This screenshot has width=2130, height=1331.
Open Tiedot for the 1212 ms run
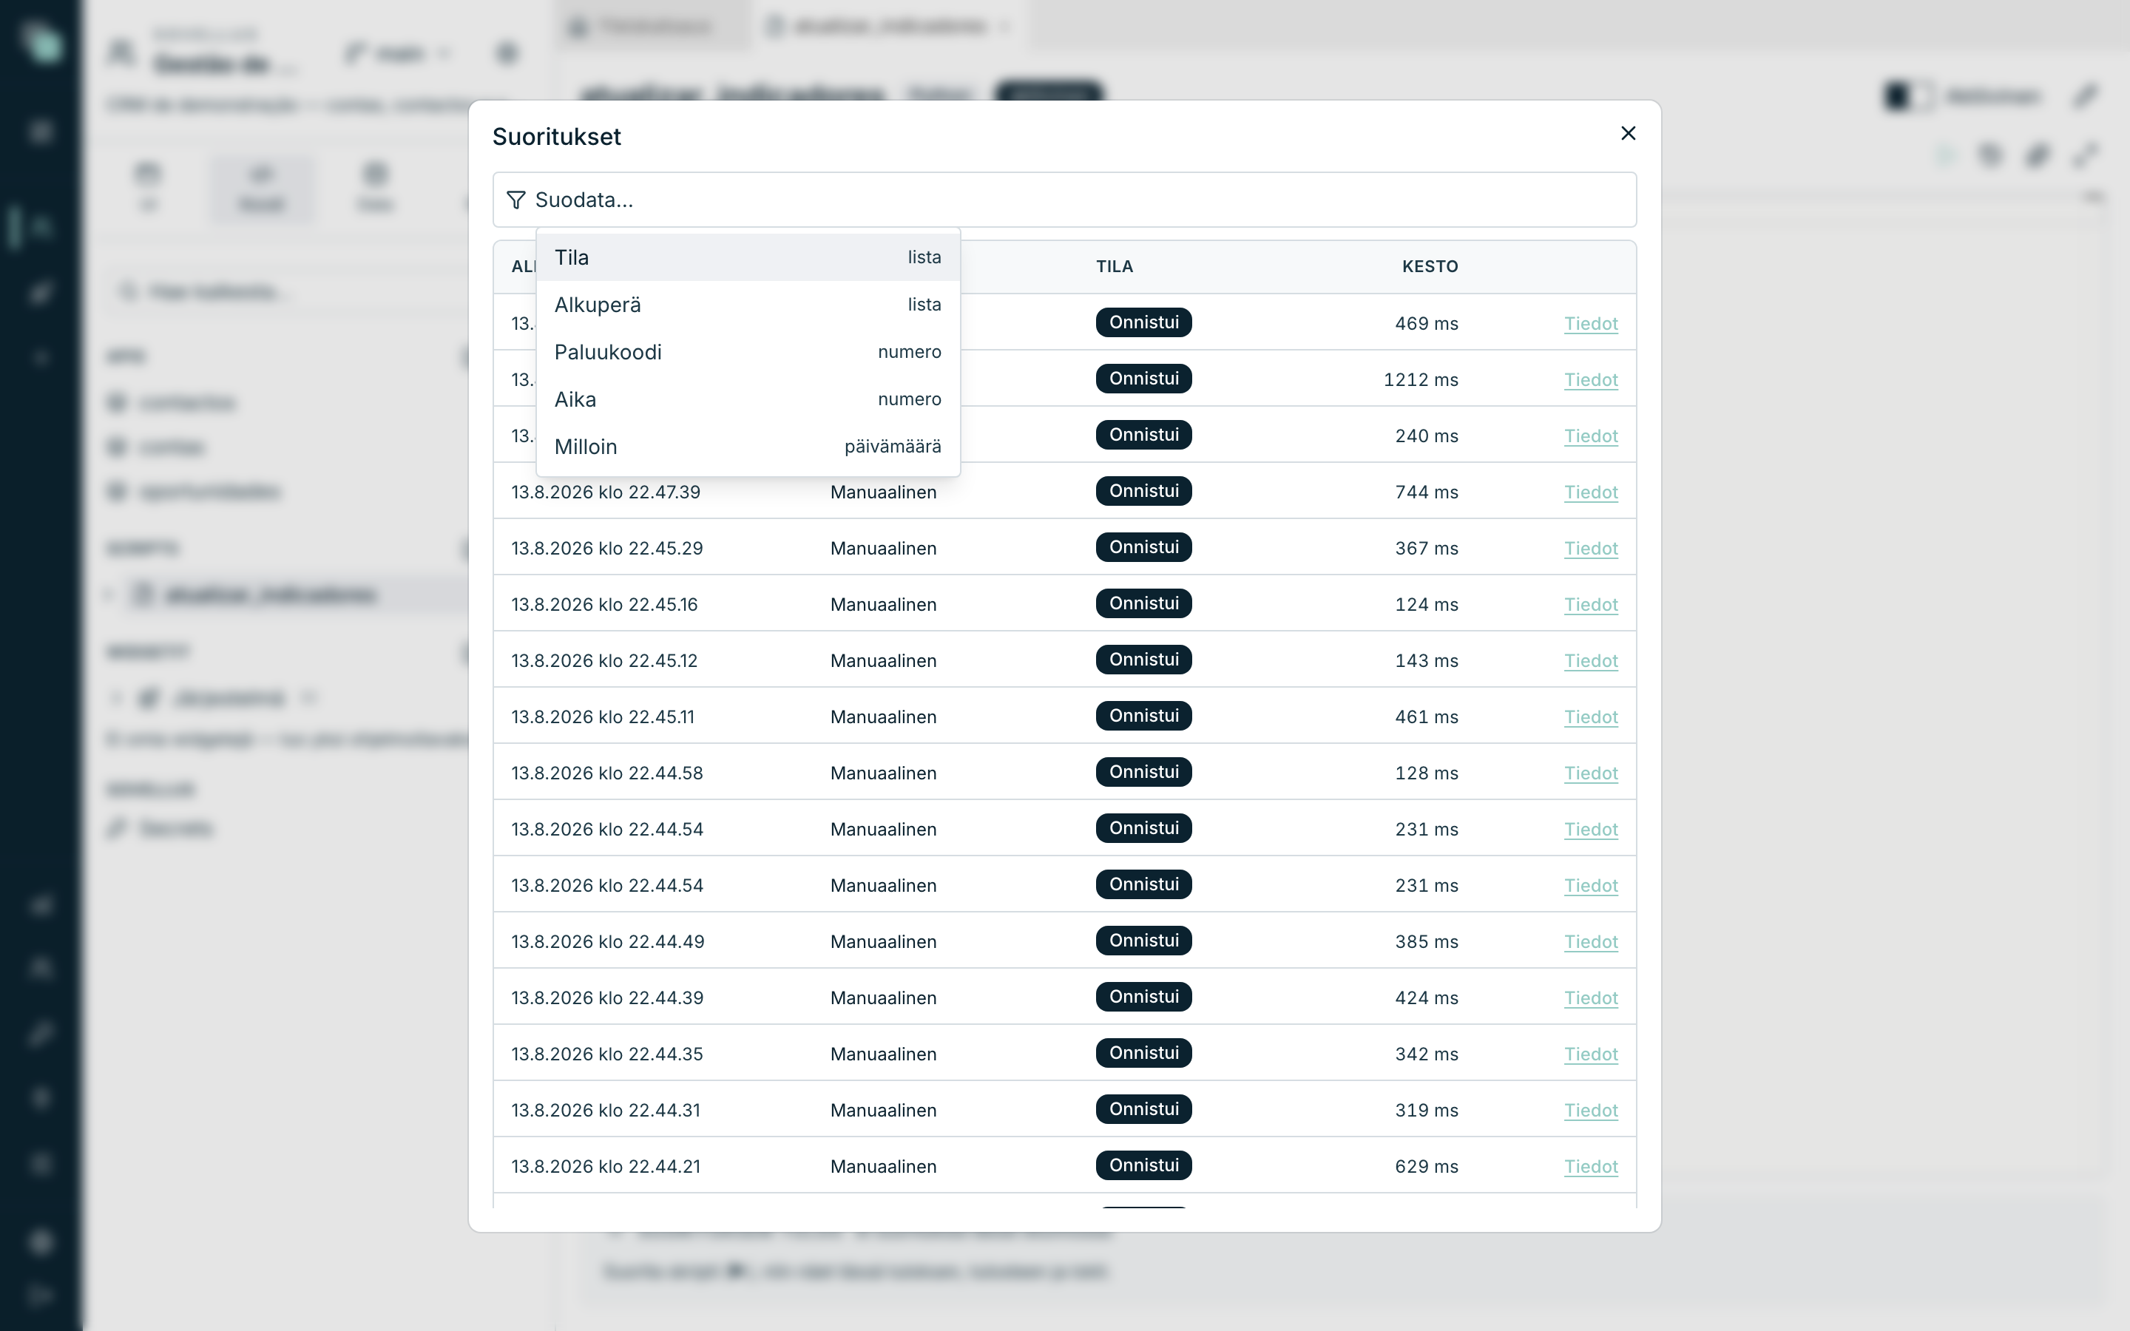1590,380
